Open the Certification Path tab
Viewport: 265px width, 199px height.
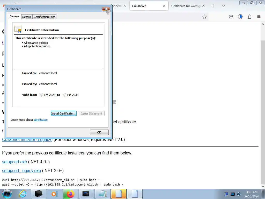[x=45, y=17]
